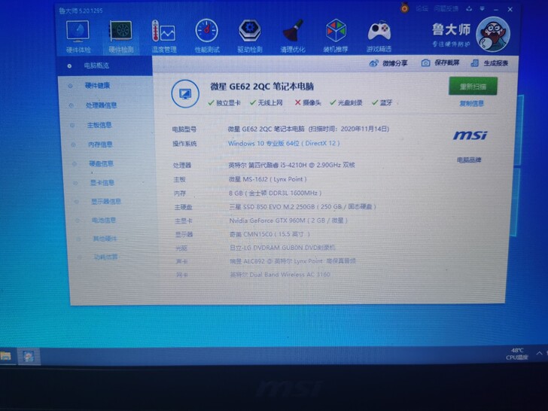Screen dimensions: 548x411
Task: Click the processor value i5-4210H @ 2.90GHz
Action: coord(291,165)
